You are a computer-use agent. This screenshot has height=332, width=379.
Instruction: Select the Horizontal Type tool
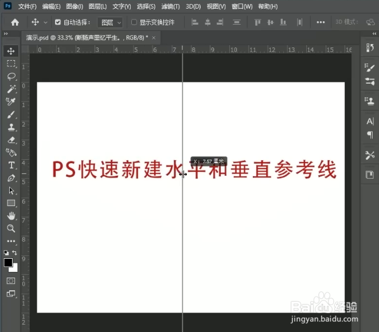click(11, 165)
